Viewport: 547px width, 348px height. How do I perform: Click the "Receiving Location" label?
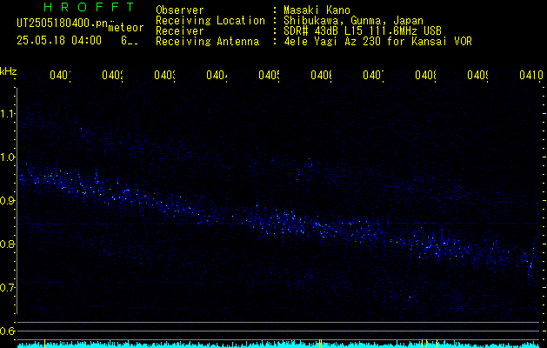coord(210,21)
